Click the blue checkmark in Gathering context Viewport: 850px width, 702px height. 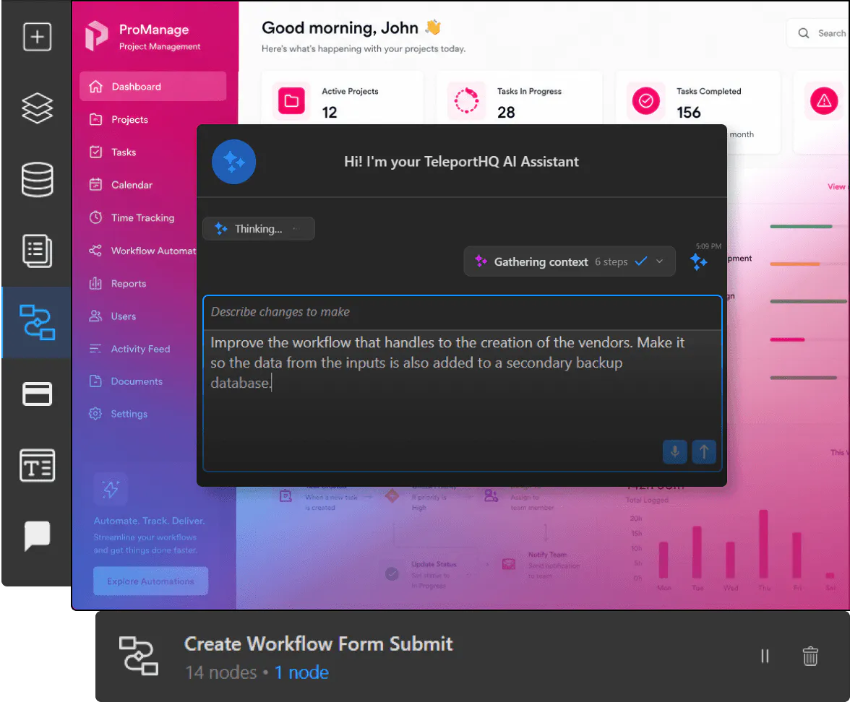pos(641,261)
